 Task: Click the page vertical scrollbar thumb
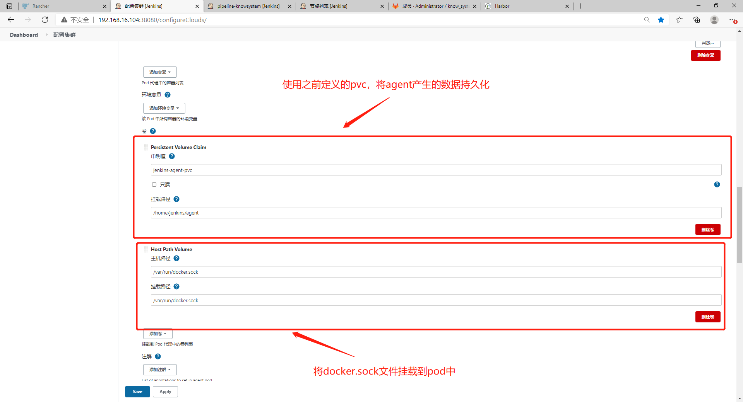click(740, 225)
